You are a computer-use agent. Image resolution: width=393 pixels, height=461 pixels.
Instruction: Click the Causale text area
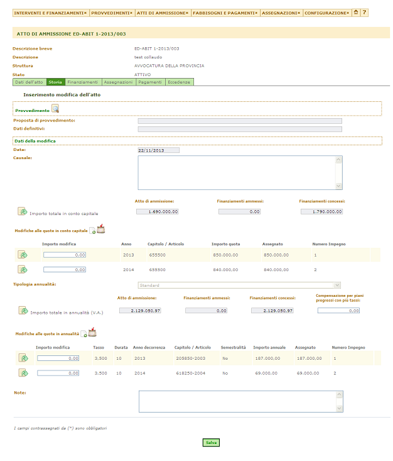click(240, 172)
